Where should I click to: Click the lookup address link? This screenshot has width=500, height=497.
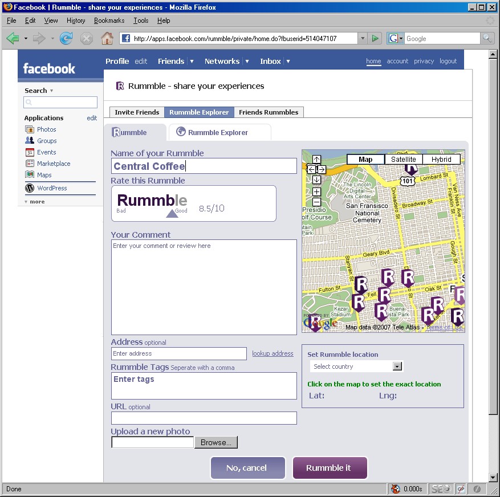273,353
